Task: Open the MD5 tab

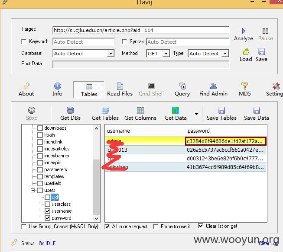Action: tap(245, 90)
